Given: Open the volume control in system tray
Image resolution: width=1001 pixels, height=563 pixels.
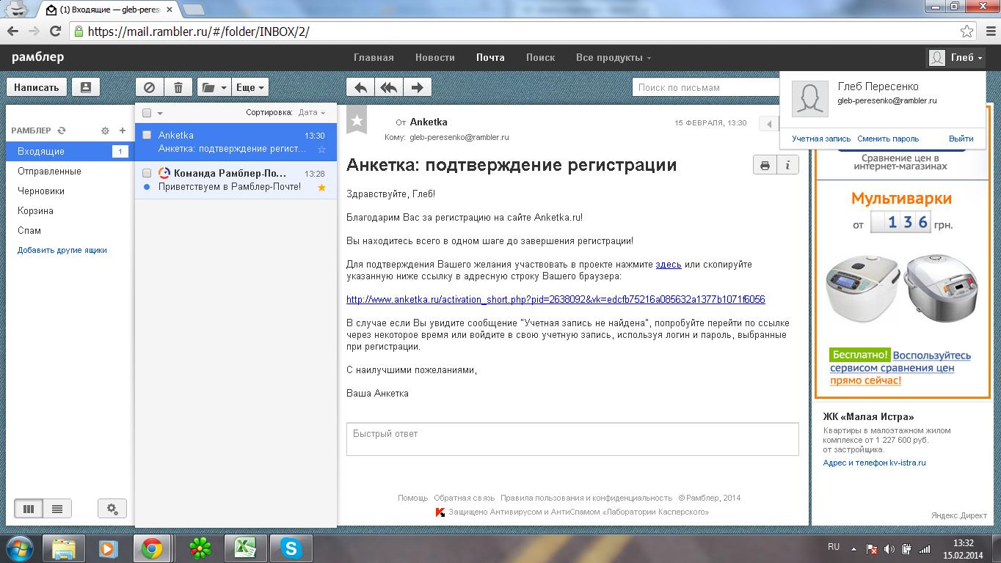Looking at the screenshot, I should click(889, 548).
